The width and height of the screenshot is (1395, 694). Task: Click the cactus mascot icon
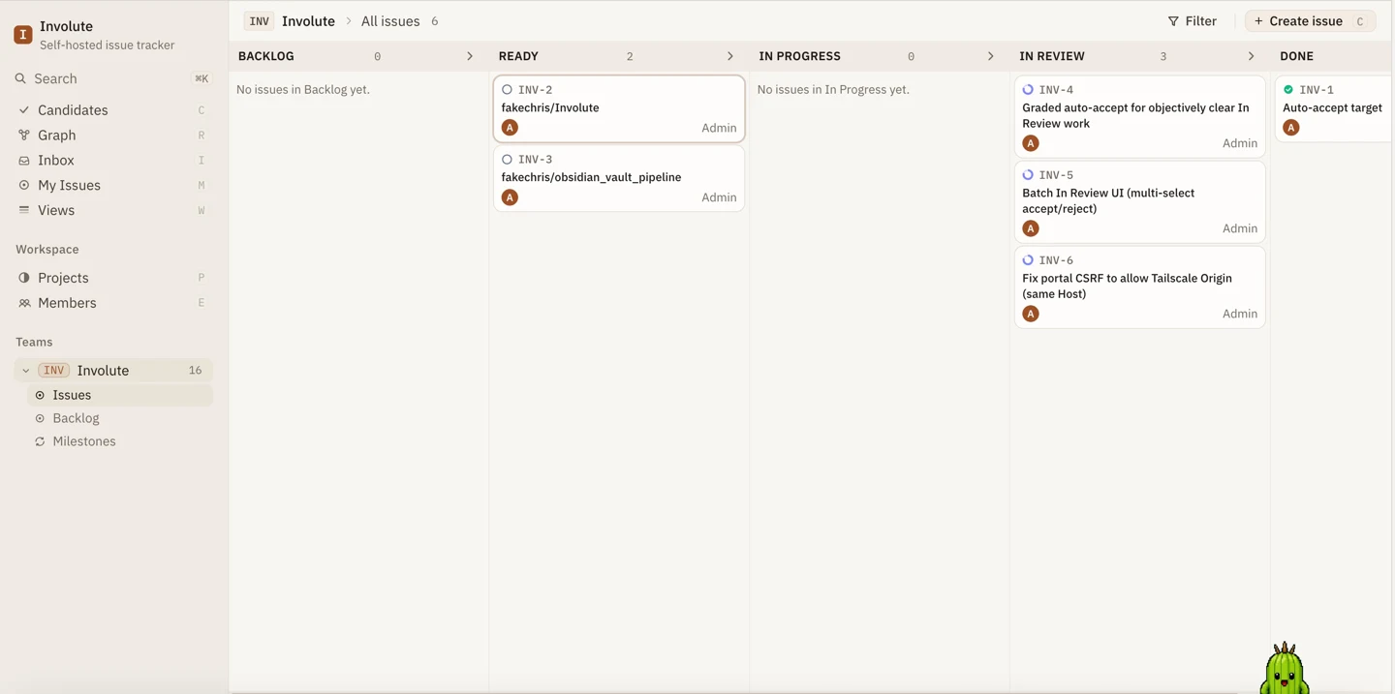coord(1285,668)
